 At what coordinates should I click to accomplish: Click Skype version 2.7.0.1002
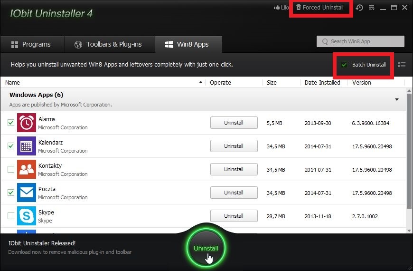coord(365,216)
